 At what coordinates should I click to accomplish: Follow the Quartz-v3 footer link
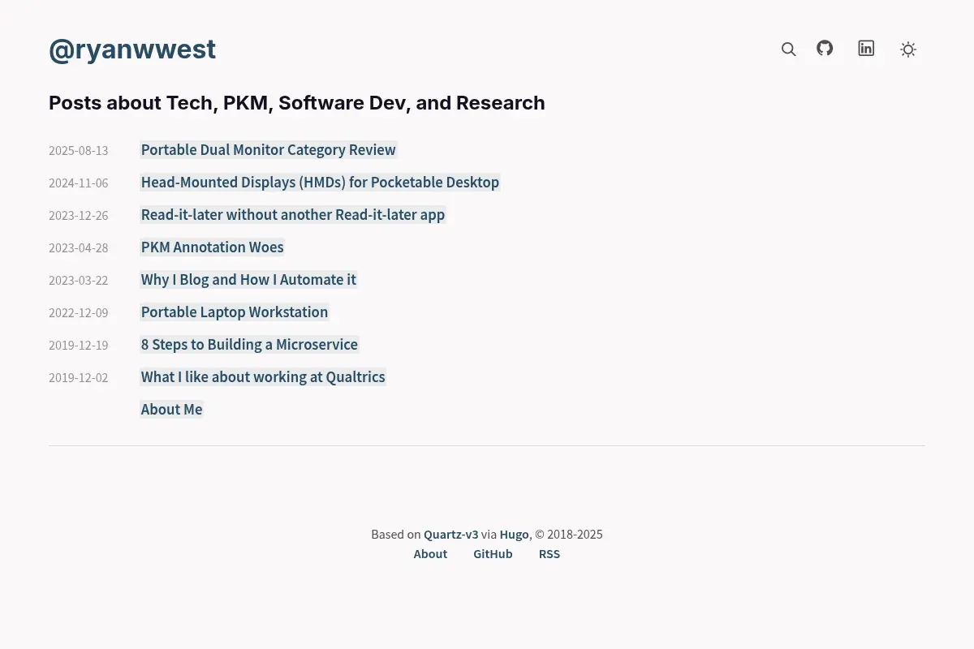450,535
